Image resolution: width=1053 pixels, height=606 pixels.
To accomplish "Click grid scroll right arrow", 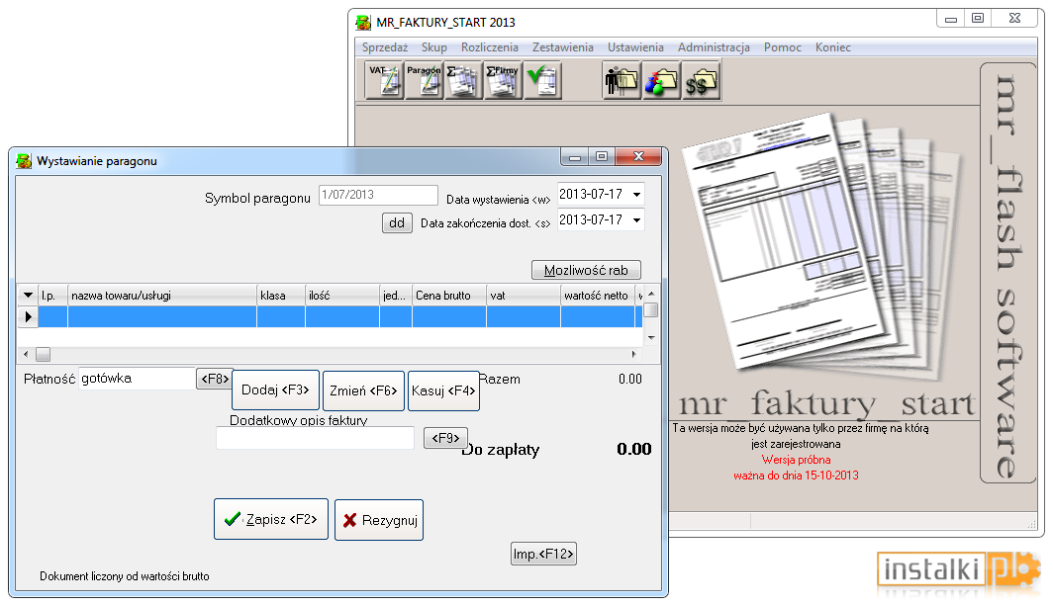I will [x=634, y=354].
